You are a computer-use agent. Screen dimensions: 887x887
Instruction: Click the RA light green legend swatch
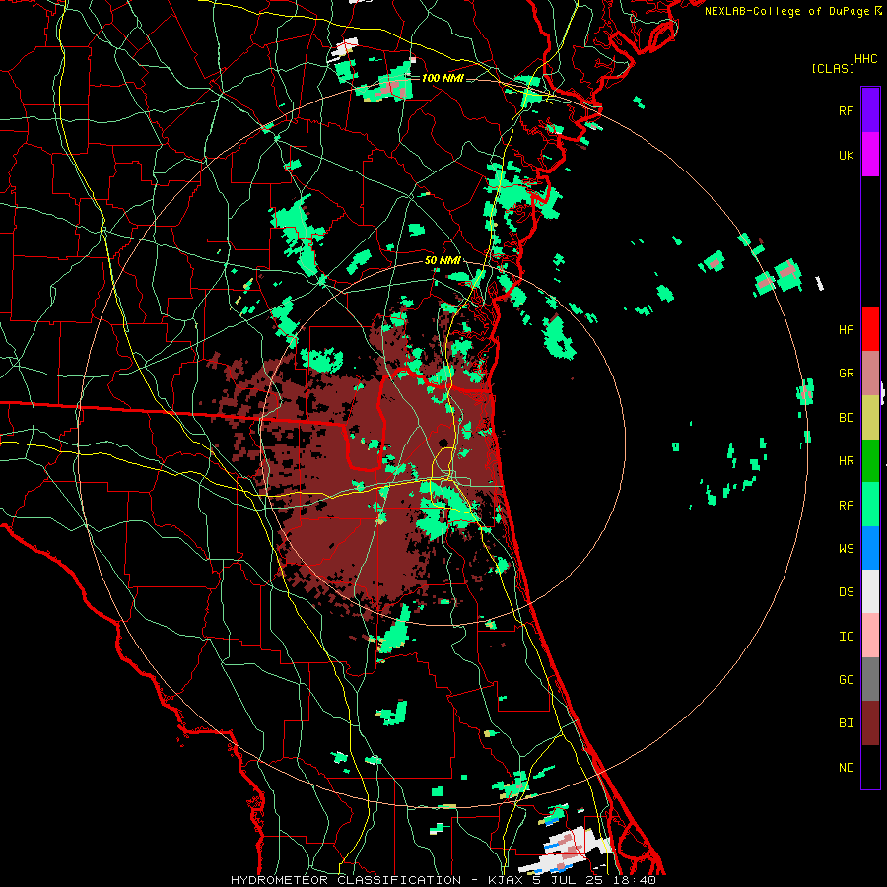point(870,505)
